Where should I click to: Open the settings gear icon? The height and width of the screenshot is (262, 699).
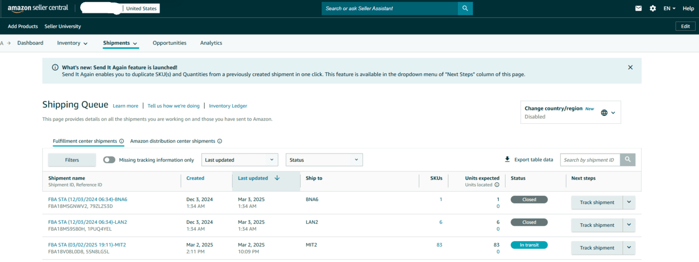pyautogui.click(x=653, y=9)
